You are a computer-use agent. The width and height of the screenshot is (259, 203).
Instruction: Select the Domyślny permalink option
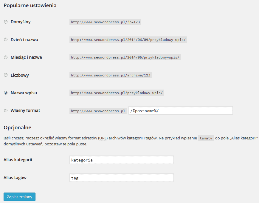pyautogui.click(x=6, y=22)
